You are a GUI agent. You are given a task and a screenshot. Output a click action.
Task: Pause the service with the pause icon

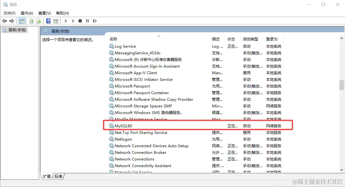click(x=87, y=21)
